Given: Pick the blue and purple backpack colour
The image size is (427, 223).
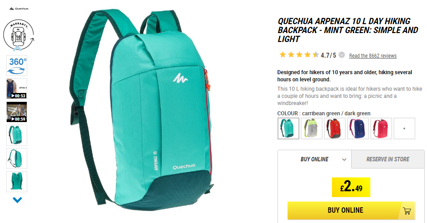Looking at the screenshot, I should (x=358, y=128).
